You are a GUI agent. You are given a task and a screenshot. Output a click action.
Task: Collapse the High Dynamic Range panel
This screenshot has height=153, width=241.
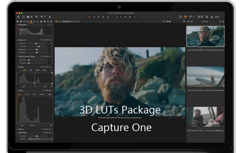[17, 56]
